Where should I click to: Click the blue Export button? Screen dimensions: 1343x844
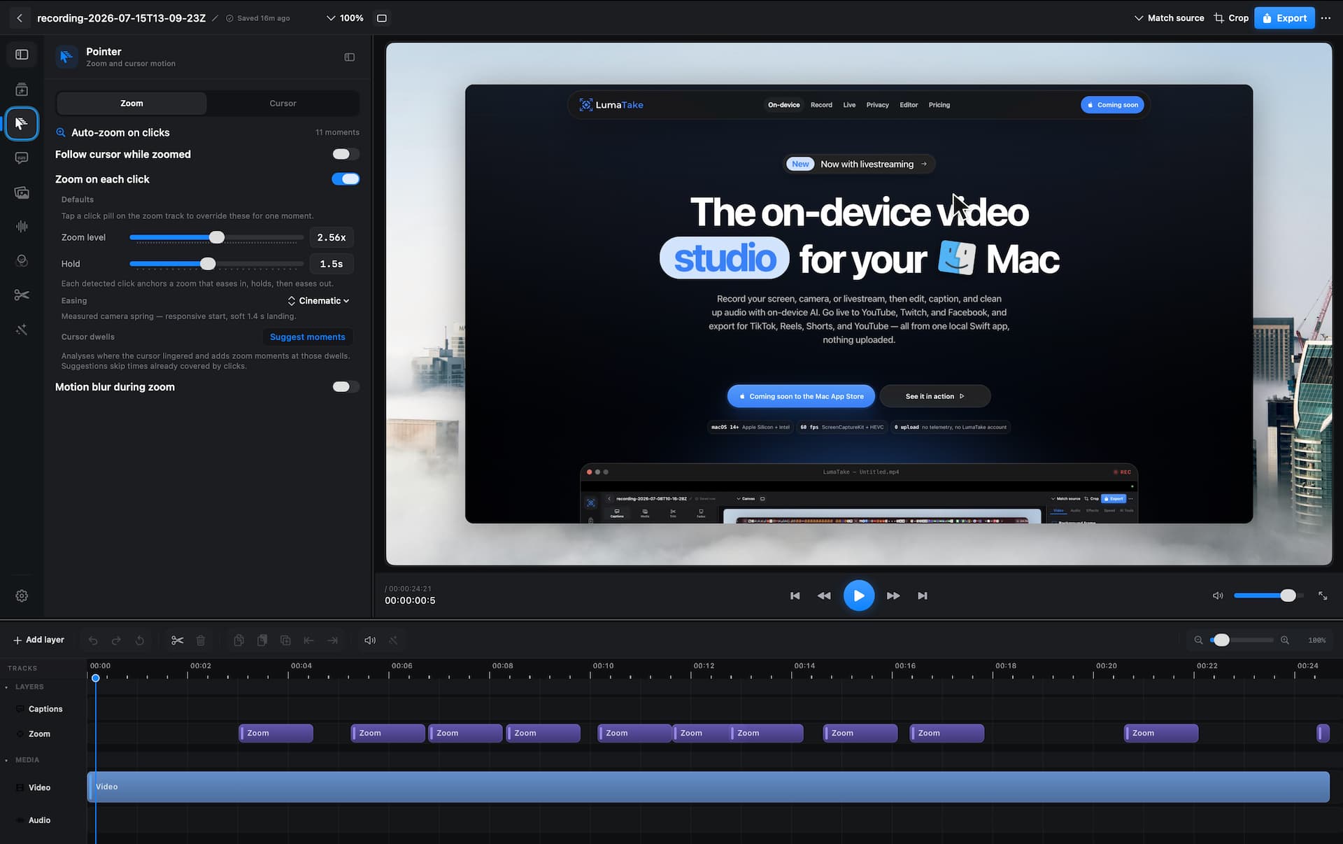point(1284,18)
